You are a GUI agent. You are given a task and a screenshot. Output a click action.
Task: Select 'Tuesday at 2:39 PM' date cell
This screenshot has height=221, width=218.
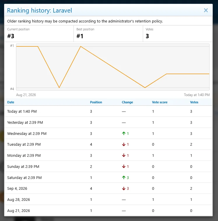point(24,145)
